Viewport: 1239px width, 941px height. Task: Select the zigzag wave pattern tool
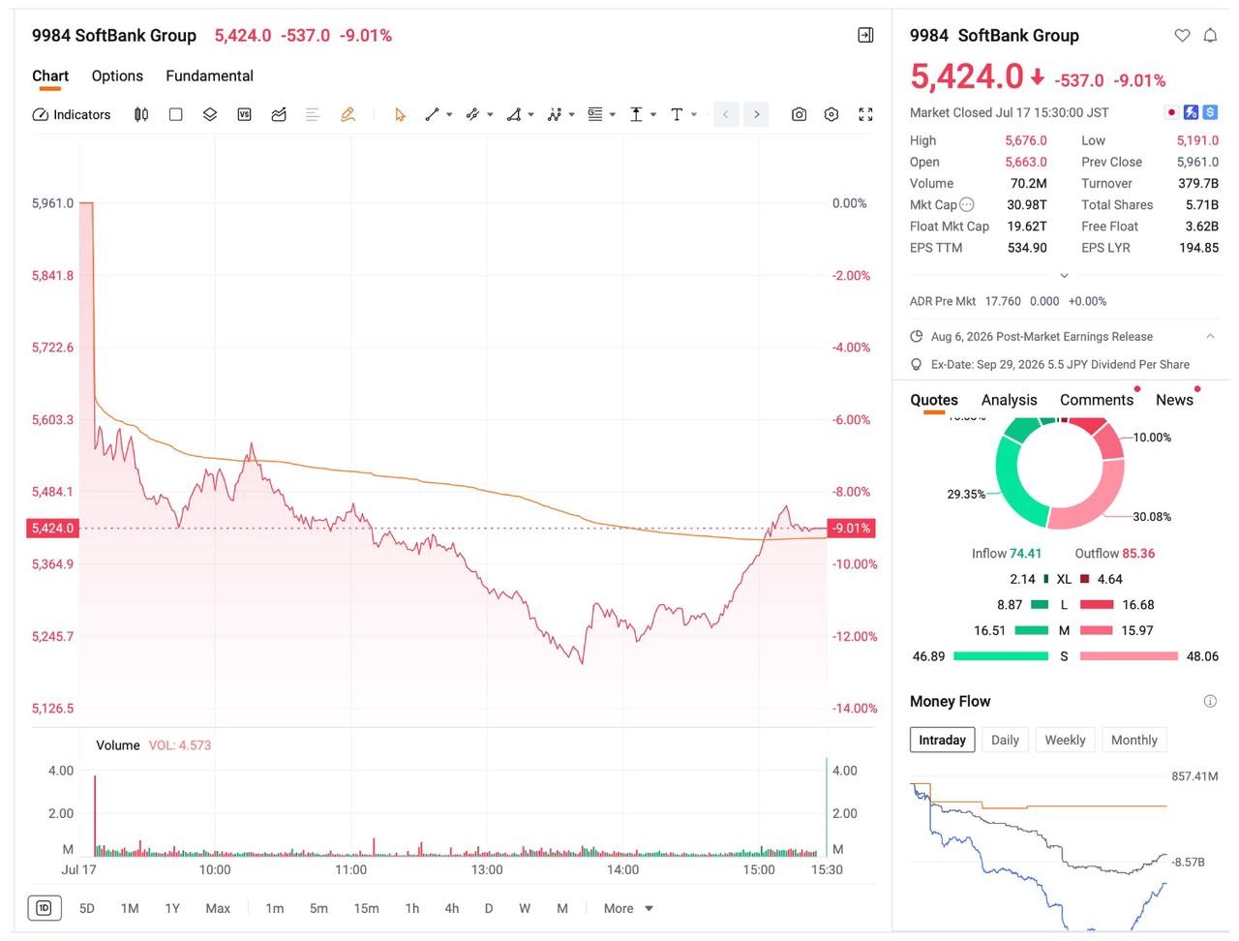pos(555,114)
